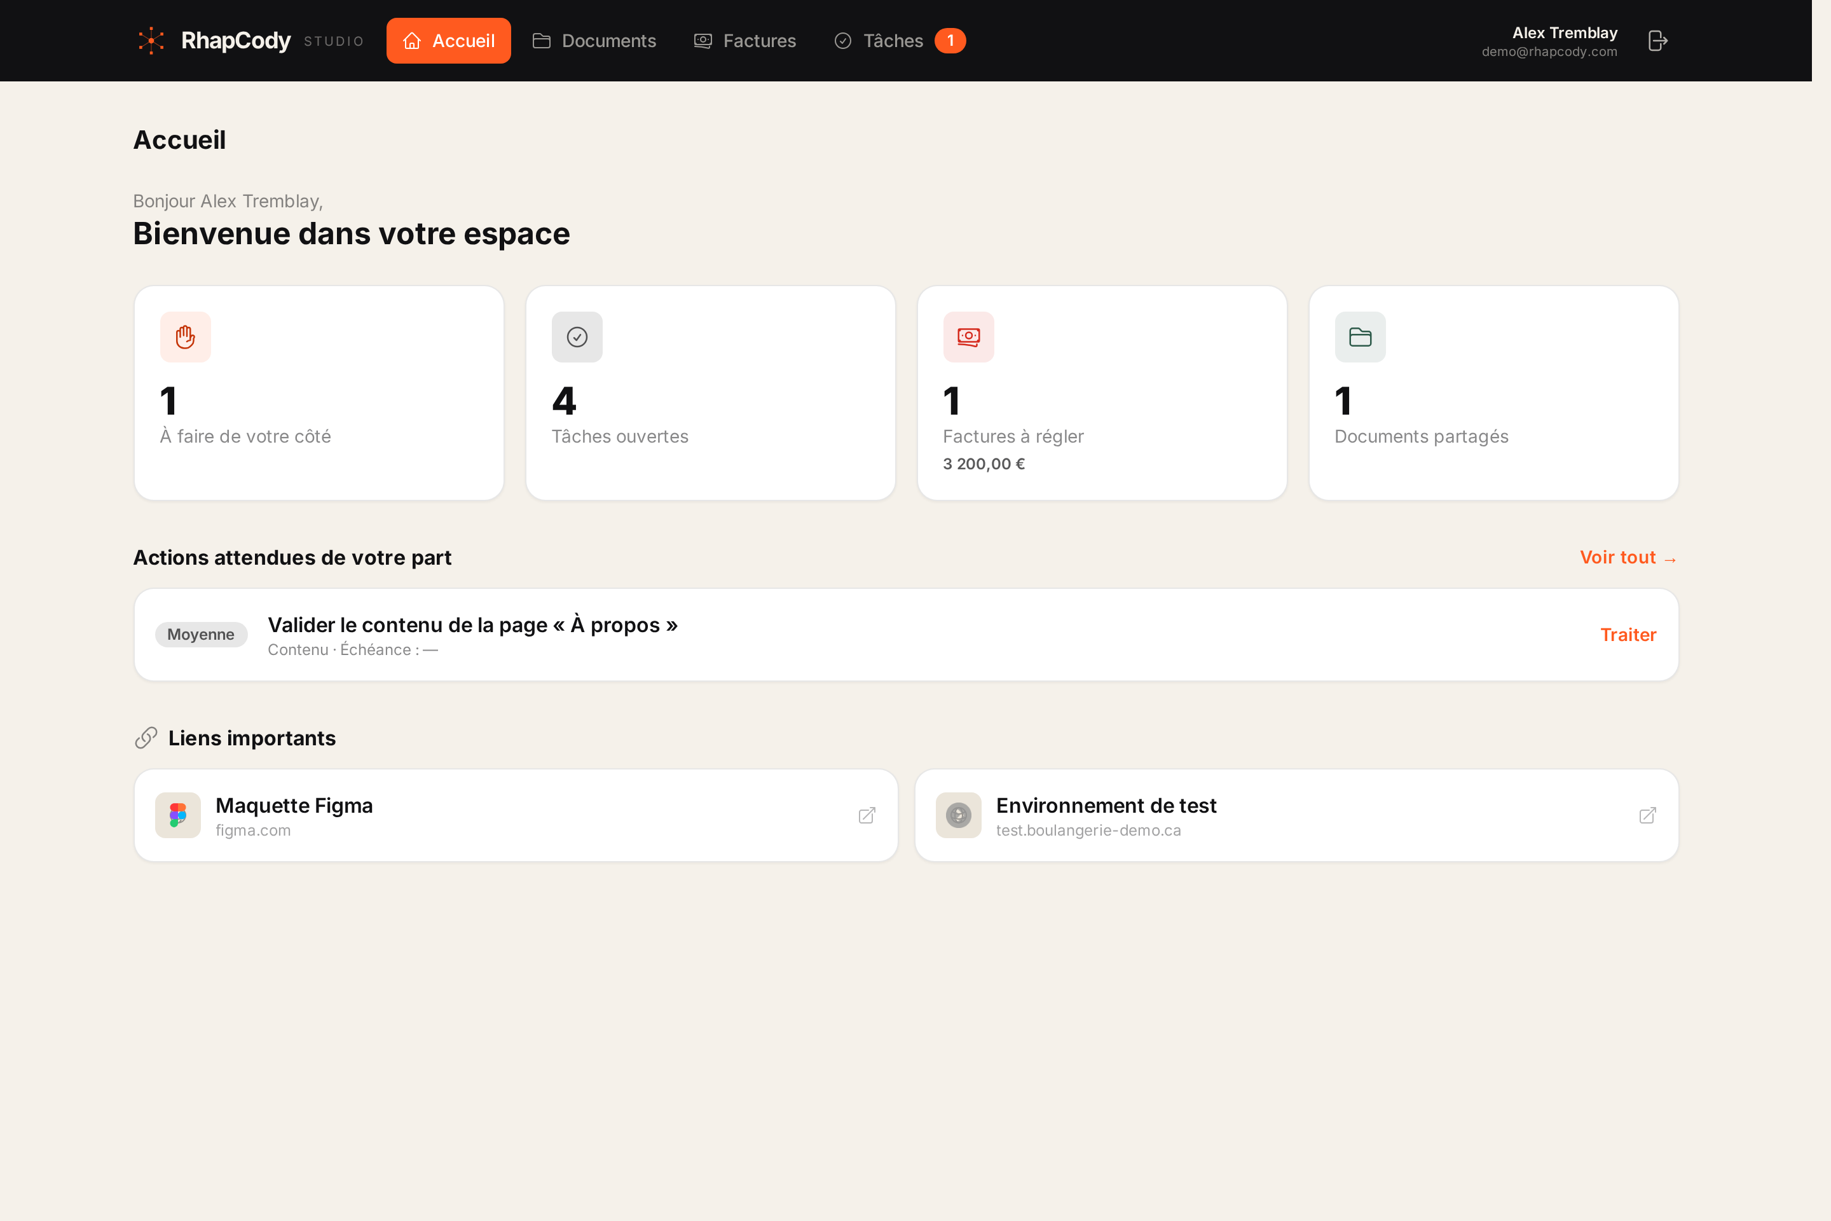Click the RhapCody starburst logo icon
Screen dimensions: 1831x1221
pyautogui.click(x=151, y=41)
